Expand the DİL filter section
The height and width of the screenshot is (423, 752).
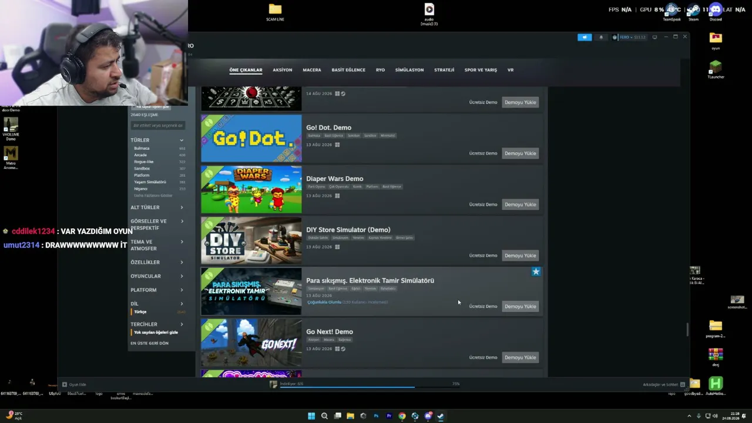(157, 304)
